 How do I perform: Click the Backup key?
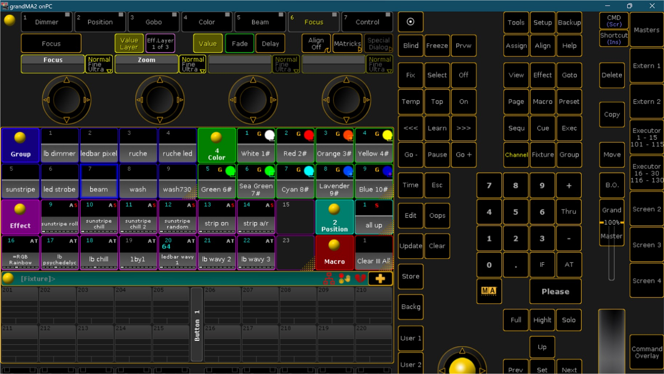(x=569, y=22)
